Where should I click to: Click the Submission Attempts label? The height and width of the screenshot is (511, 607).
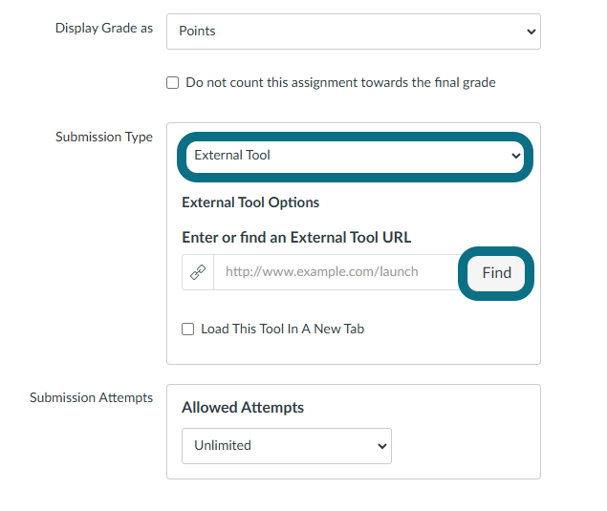tap(92, 397)
